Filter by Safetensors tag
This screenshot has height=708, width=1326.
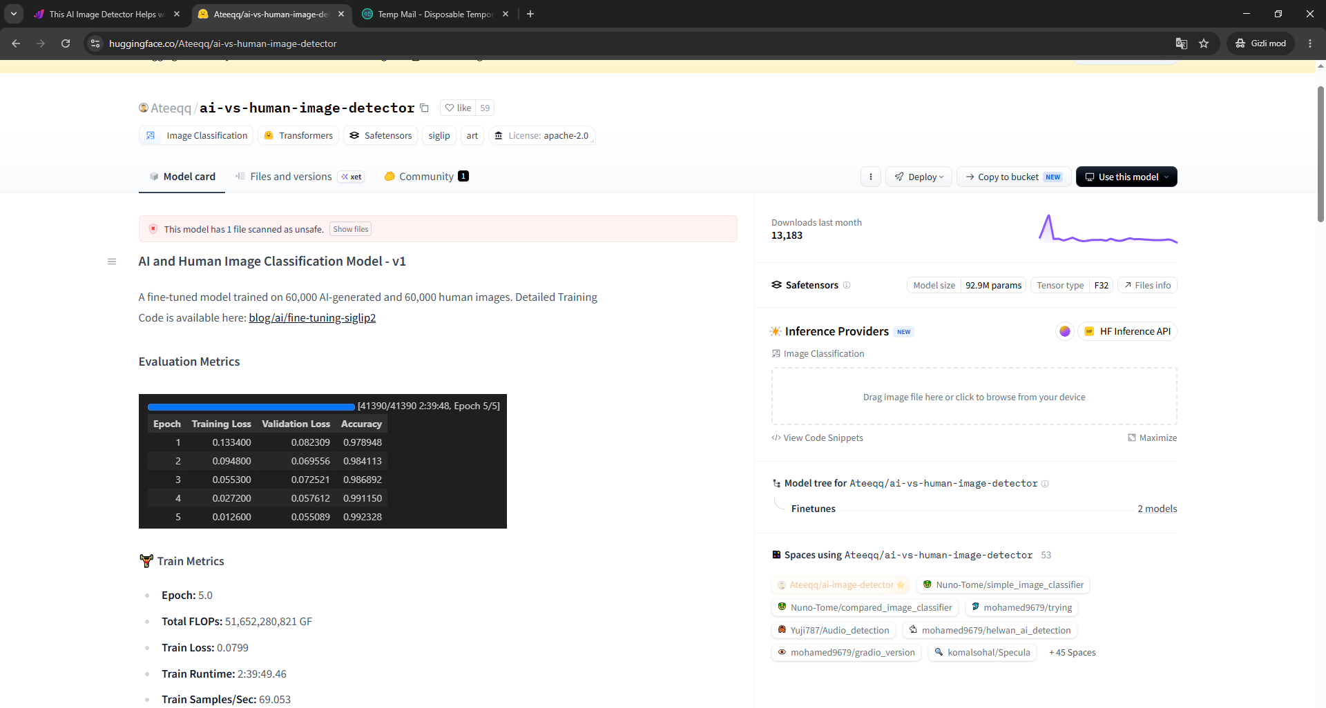pos(380,135)
